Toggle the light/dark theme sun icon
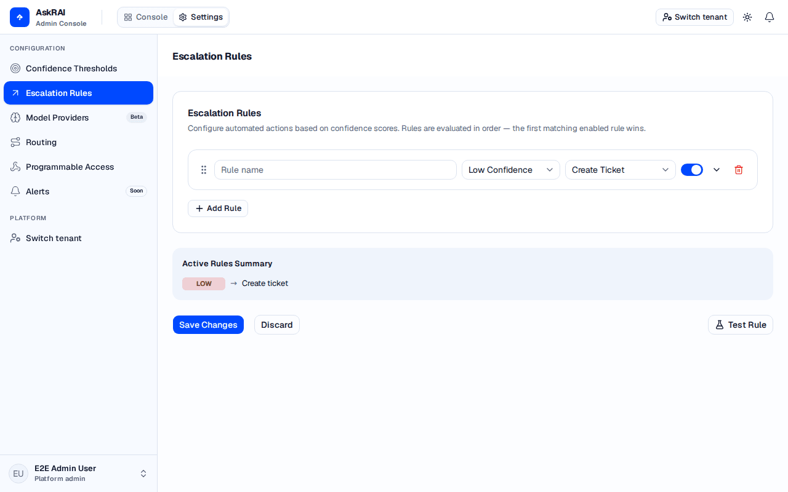The height and width of the screenshot is (492, 788). [x=747, y=17]
